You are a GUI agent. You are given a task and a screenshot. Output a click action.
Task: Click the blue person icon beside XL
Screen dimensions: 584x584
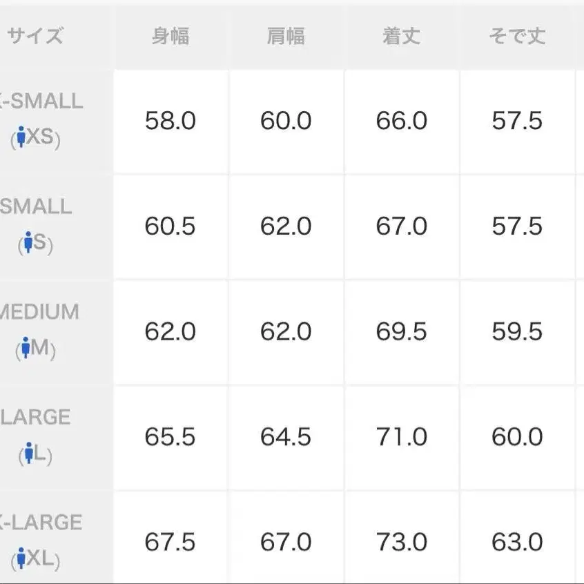pyautogui.click(x=21, y=558)
